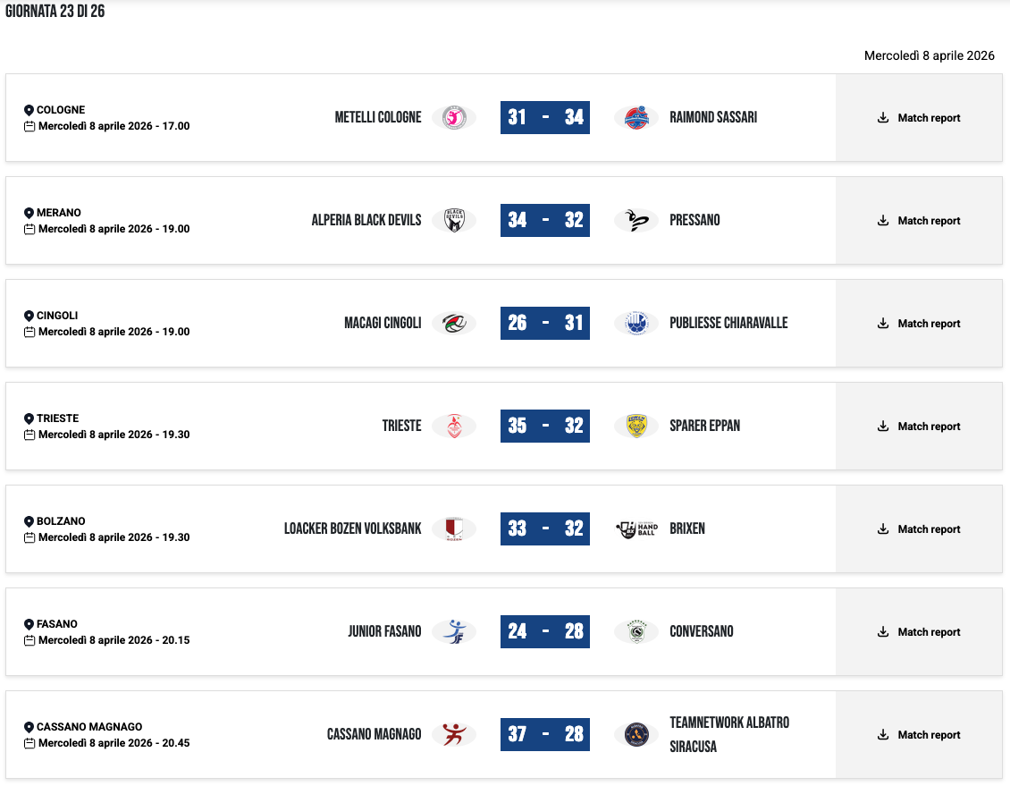Click the Cingoli location pin icon
The width and height of the screenshot is (1010, 786).
coord(29,316)
